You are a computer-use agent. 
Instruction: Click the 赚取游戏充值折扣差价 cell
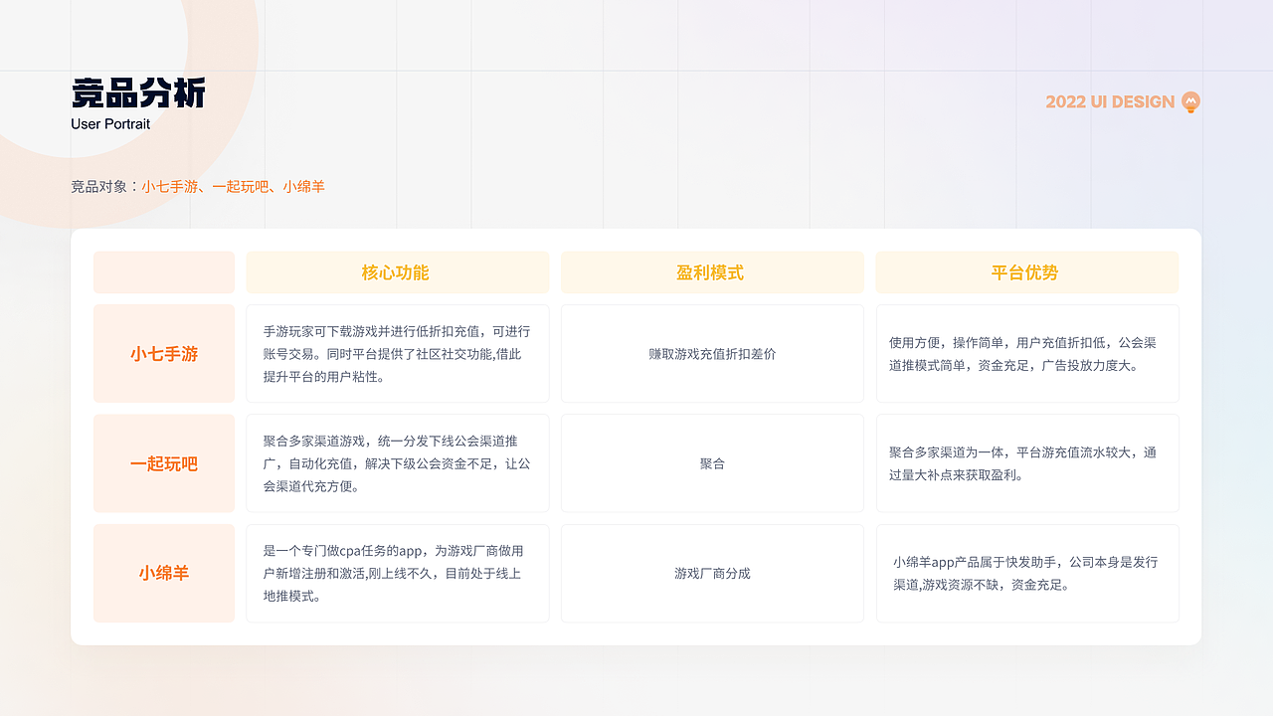[712, 353]
